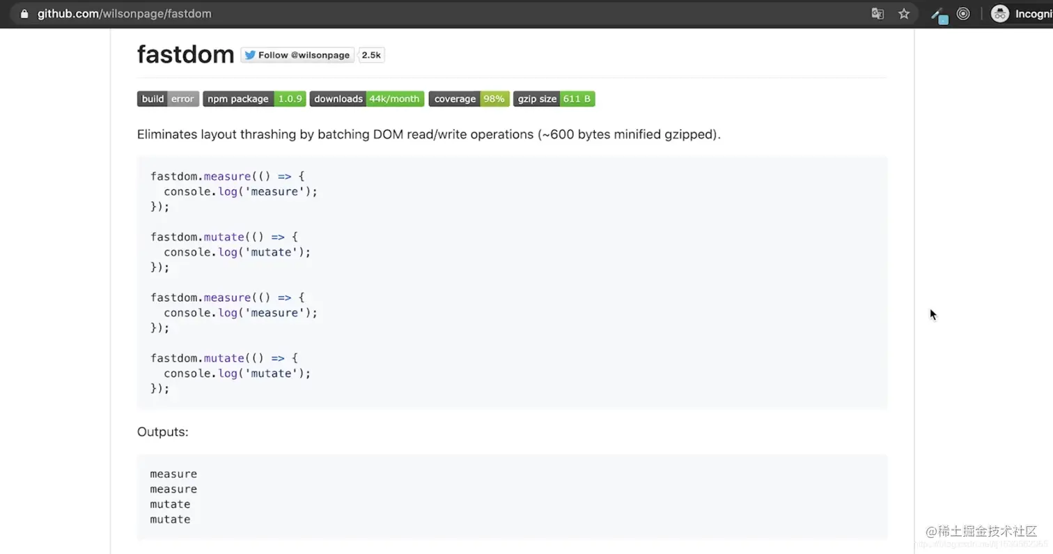The height and width of the screenshot is (554, 1053).
Task: Click the first fastdom.measure(() => { line
Action: [227, 176]
